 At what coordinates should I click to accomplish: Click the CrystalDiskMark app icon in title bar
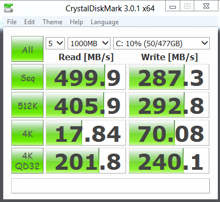tap(9, 8)
